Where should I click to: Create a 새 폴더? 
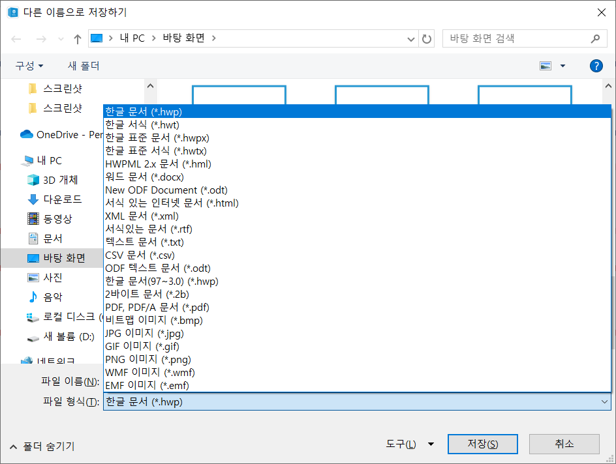[x=84, y=66]
